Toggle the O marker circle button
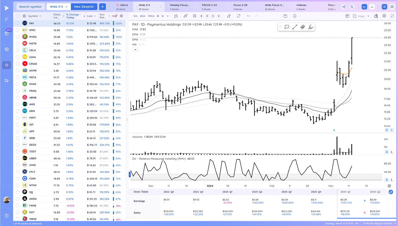The height and width of the screenshot is (226, 398). [x=207, y=16]
